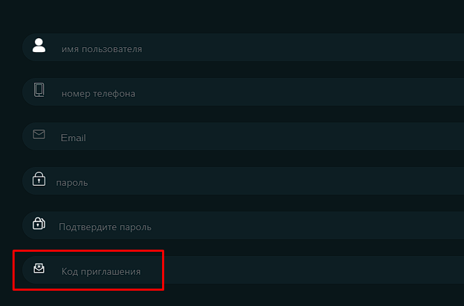Click the пароль placeholder text
Viewport: 464px width, 306px height.
pyautogui.click(x=72, y=183)
